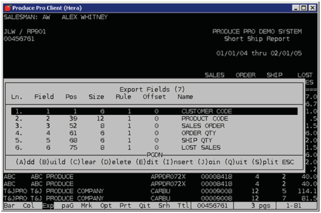Select the ORDER QTY export field row
321x213 pixels.
point(154,133)
